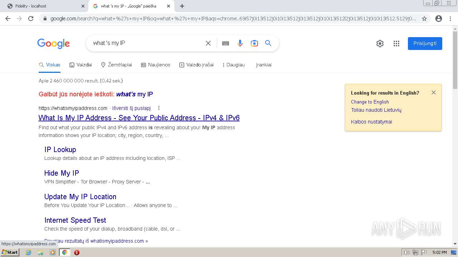Open Update My IP Location sitelink

[80, 197]
